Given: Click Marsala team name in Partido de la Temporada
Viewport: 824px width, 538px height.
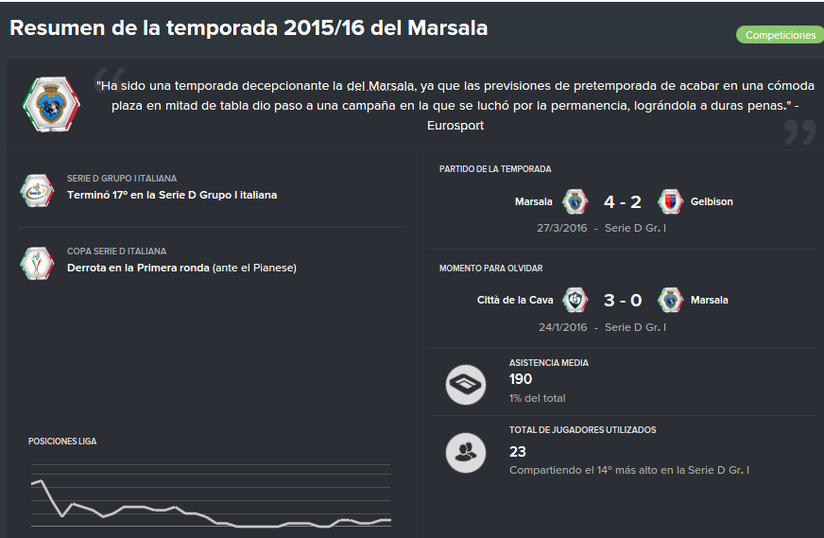Looking at the screenshot, I should 533,201.
